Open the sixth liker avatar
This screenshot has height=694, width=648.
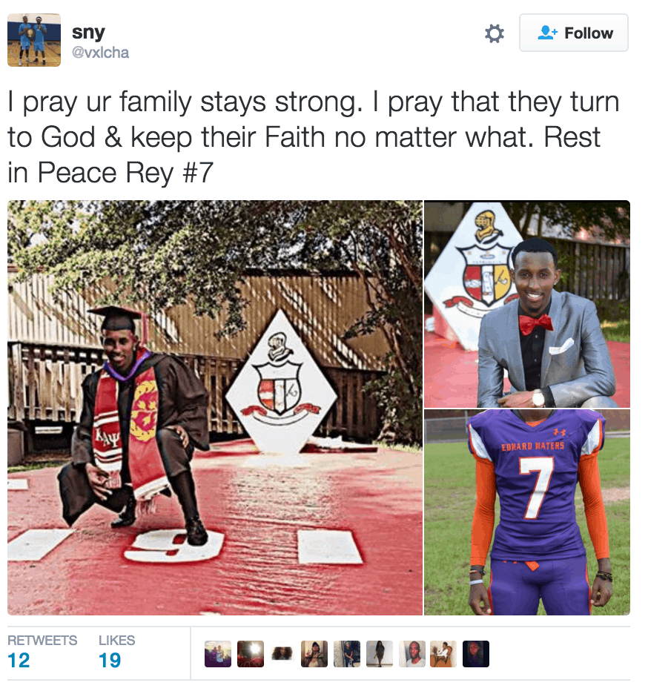(380, 654)
